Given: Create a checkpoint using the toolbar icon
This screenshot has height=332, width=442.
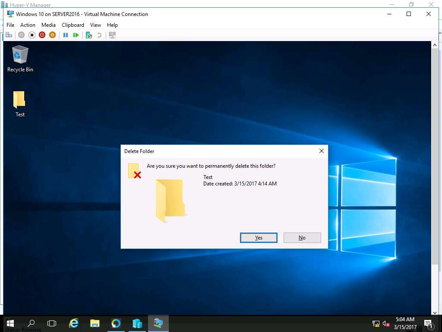Looking at the screenshot, I should point(89,35).
